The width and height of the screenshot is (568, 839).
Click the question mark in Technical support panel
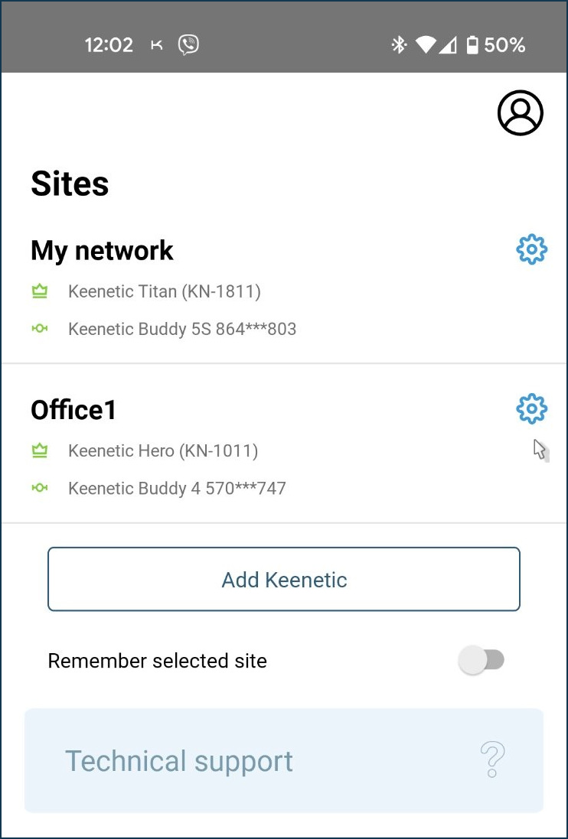[492, 760]
